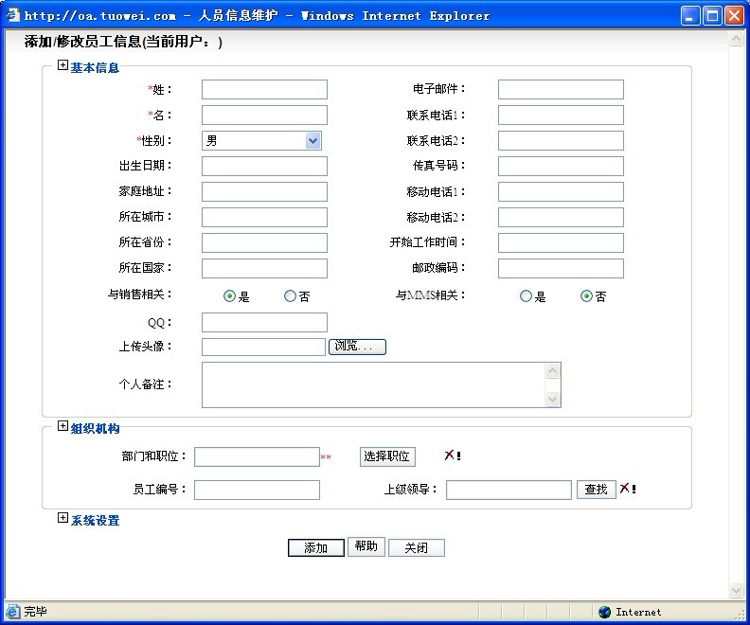Select 是 for 与销售相关
Screen dimensions: 750x625
click(x=229, y=295)
